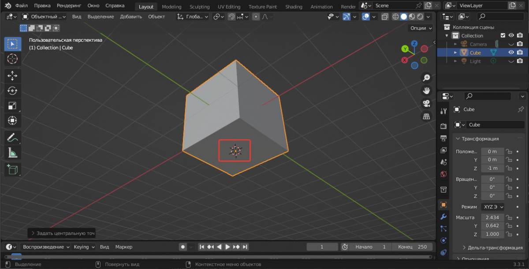
Task: Toggle Collection exclude checkbox in outliner
Action: tap(503, 36)
